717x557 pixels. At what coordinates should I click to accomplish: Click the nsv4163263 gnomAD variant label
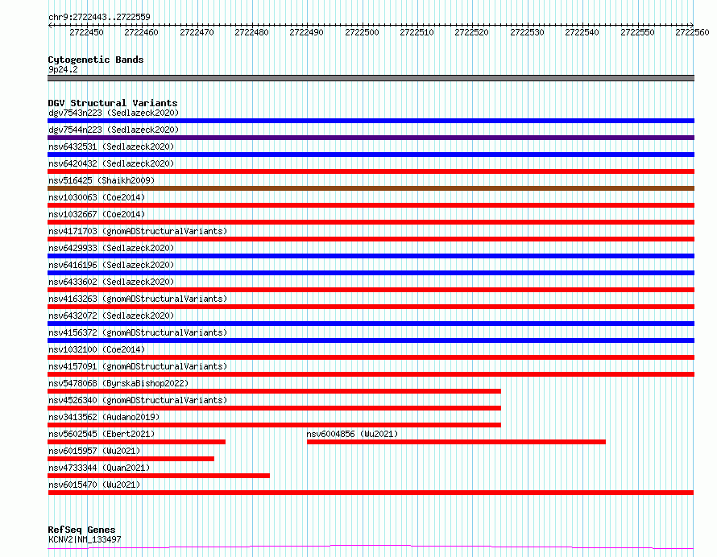pos(138,299)
